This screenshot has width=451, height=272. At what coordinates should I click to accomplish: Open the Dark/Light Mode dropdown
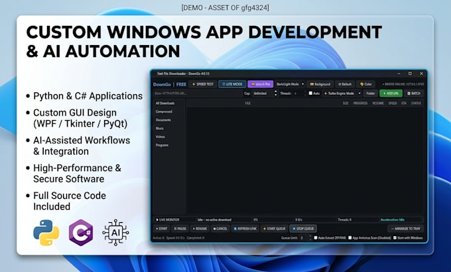[x=290, y=84]
